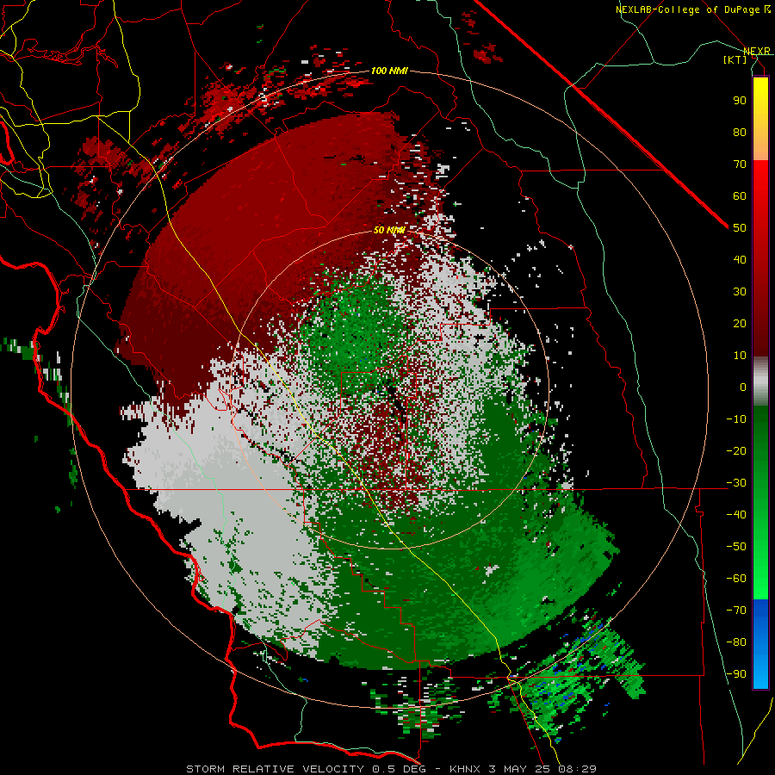Click the -70 value on the velocity scale
Screen dimensions: 775x775
click(x=736, y=611)
